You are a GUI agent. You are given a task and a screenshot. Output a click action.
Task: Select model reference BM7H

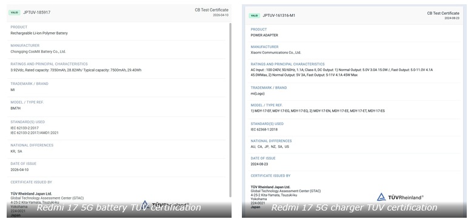[16, 109]
